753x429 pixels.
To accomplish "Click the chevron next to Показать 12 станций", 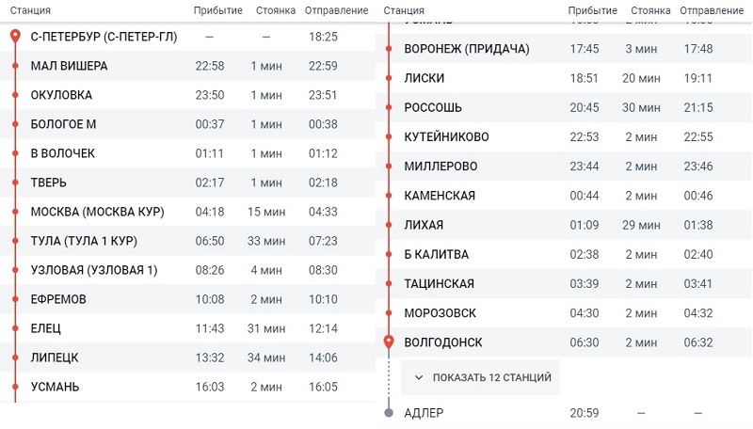I will coord(419,377).
